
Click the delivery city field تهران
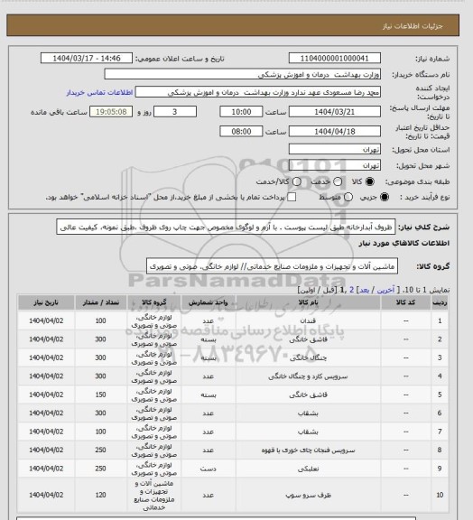334,165
